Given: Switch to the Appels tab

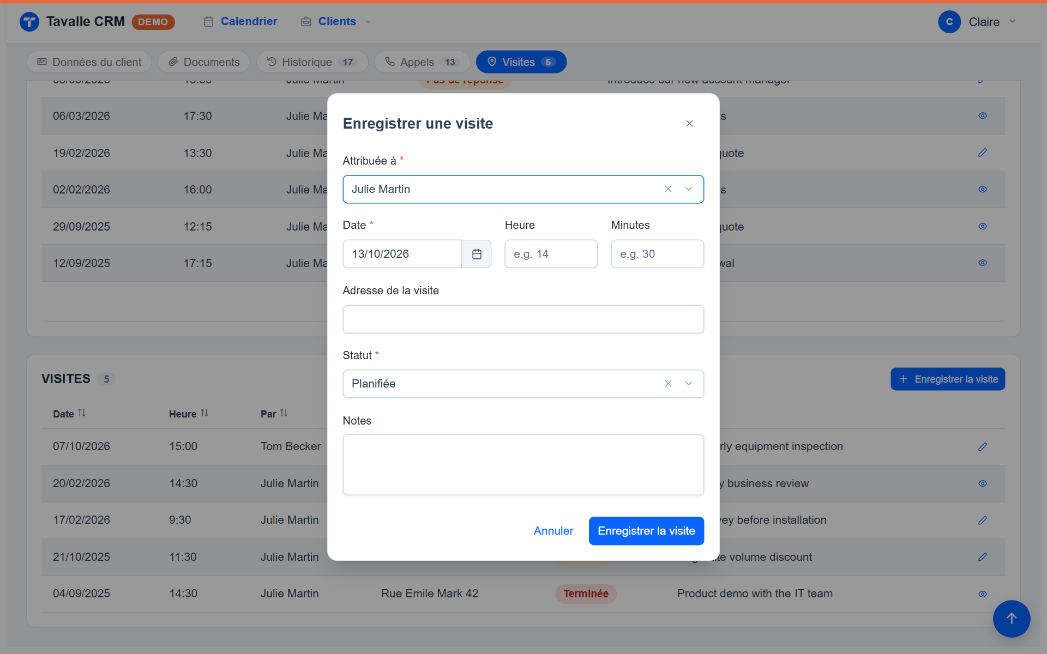Looking at the screenshot, I should click(422, 62).
